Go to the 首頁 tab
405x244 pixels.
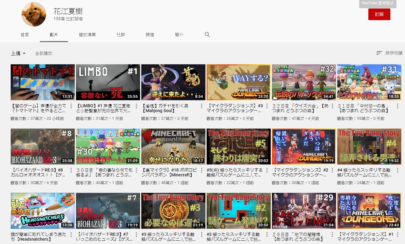pos(25,35)
